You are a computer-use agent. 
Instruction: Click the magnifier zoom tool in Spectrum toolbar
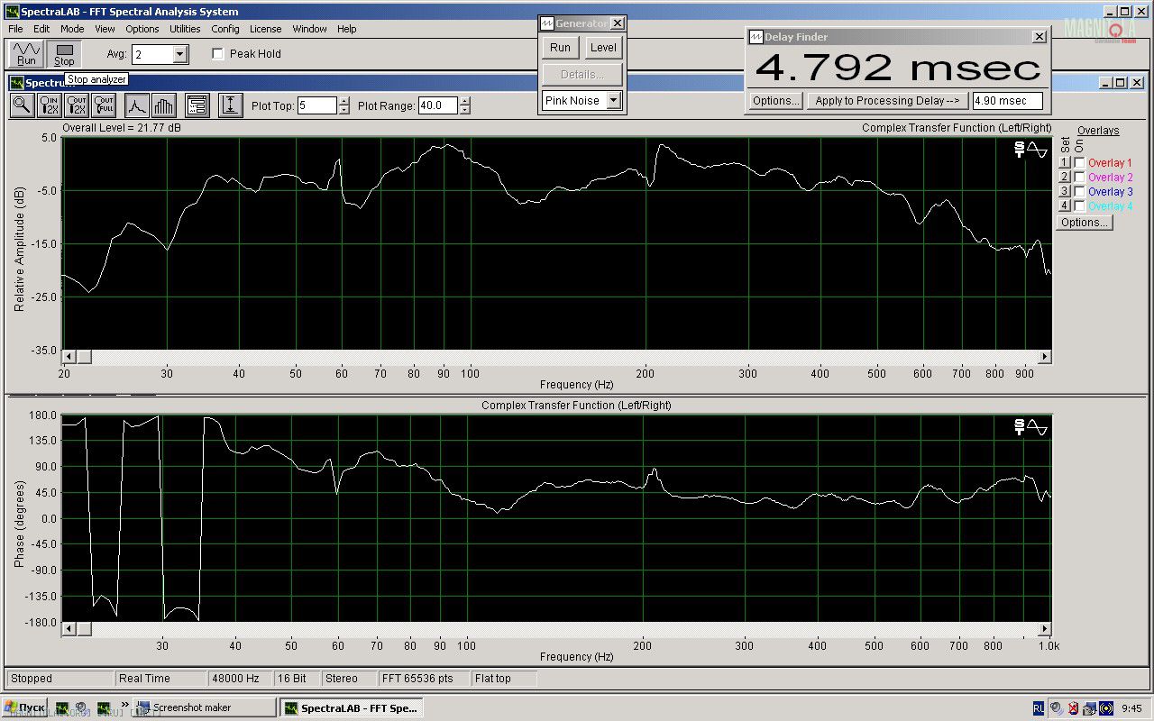point(22,105)
